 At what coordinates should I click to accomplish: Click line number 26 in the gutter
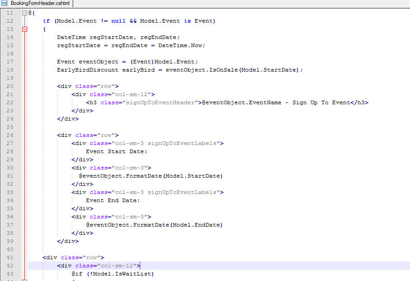10,135
